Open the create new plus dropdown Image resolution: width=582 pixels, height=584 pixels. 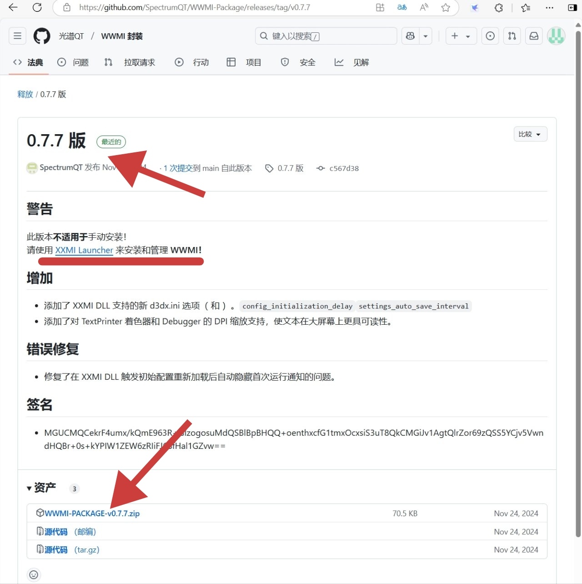point(461,36)
